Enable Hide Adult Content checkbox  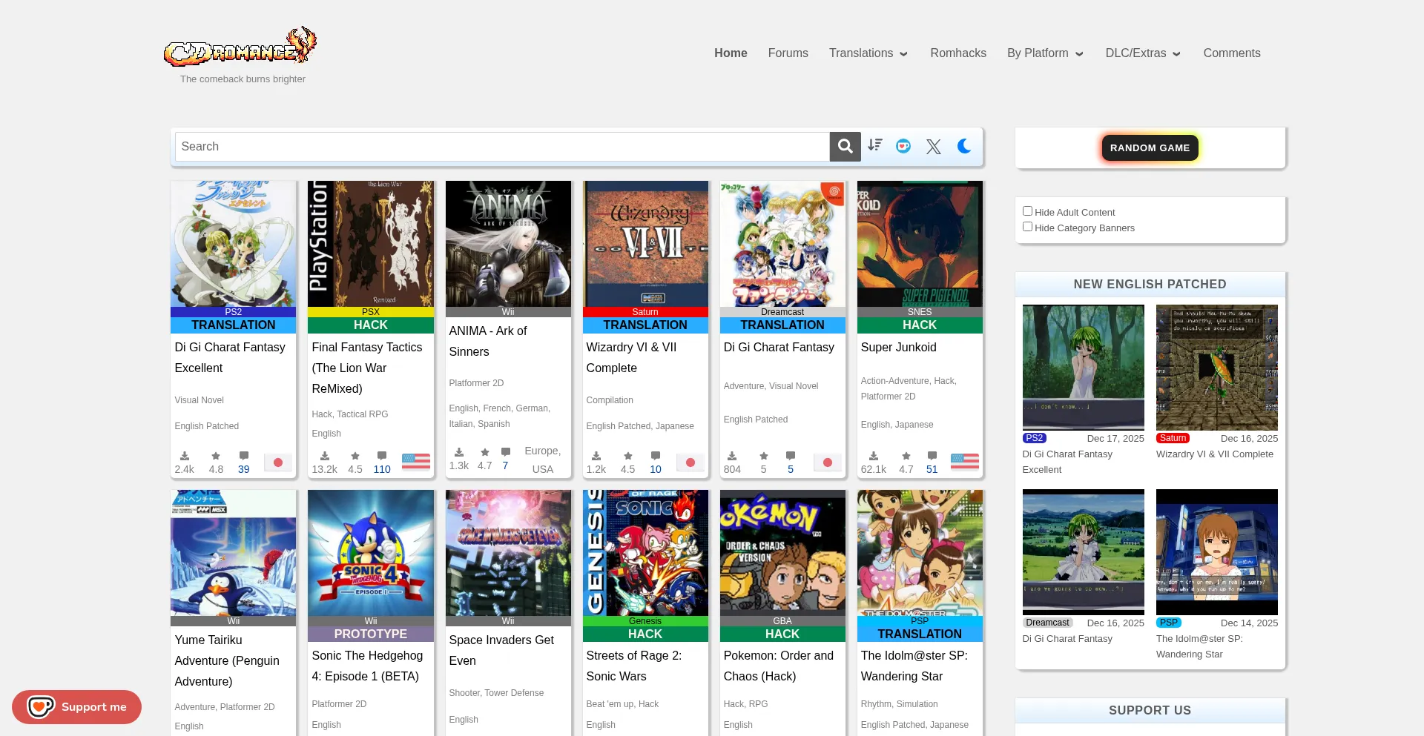[x=1027, y=211]
